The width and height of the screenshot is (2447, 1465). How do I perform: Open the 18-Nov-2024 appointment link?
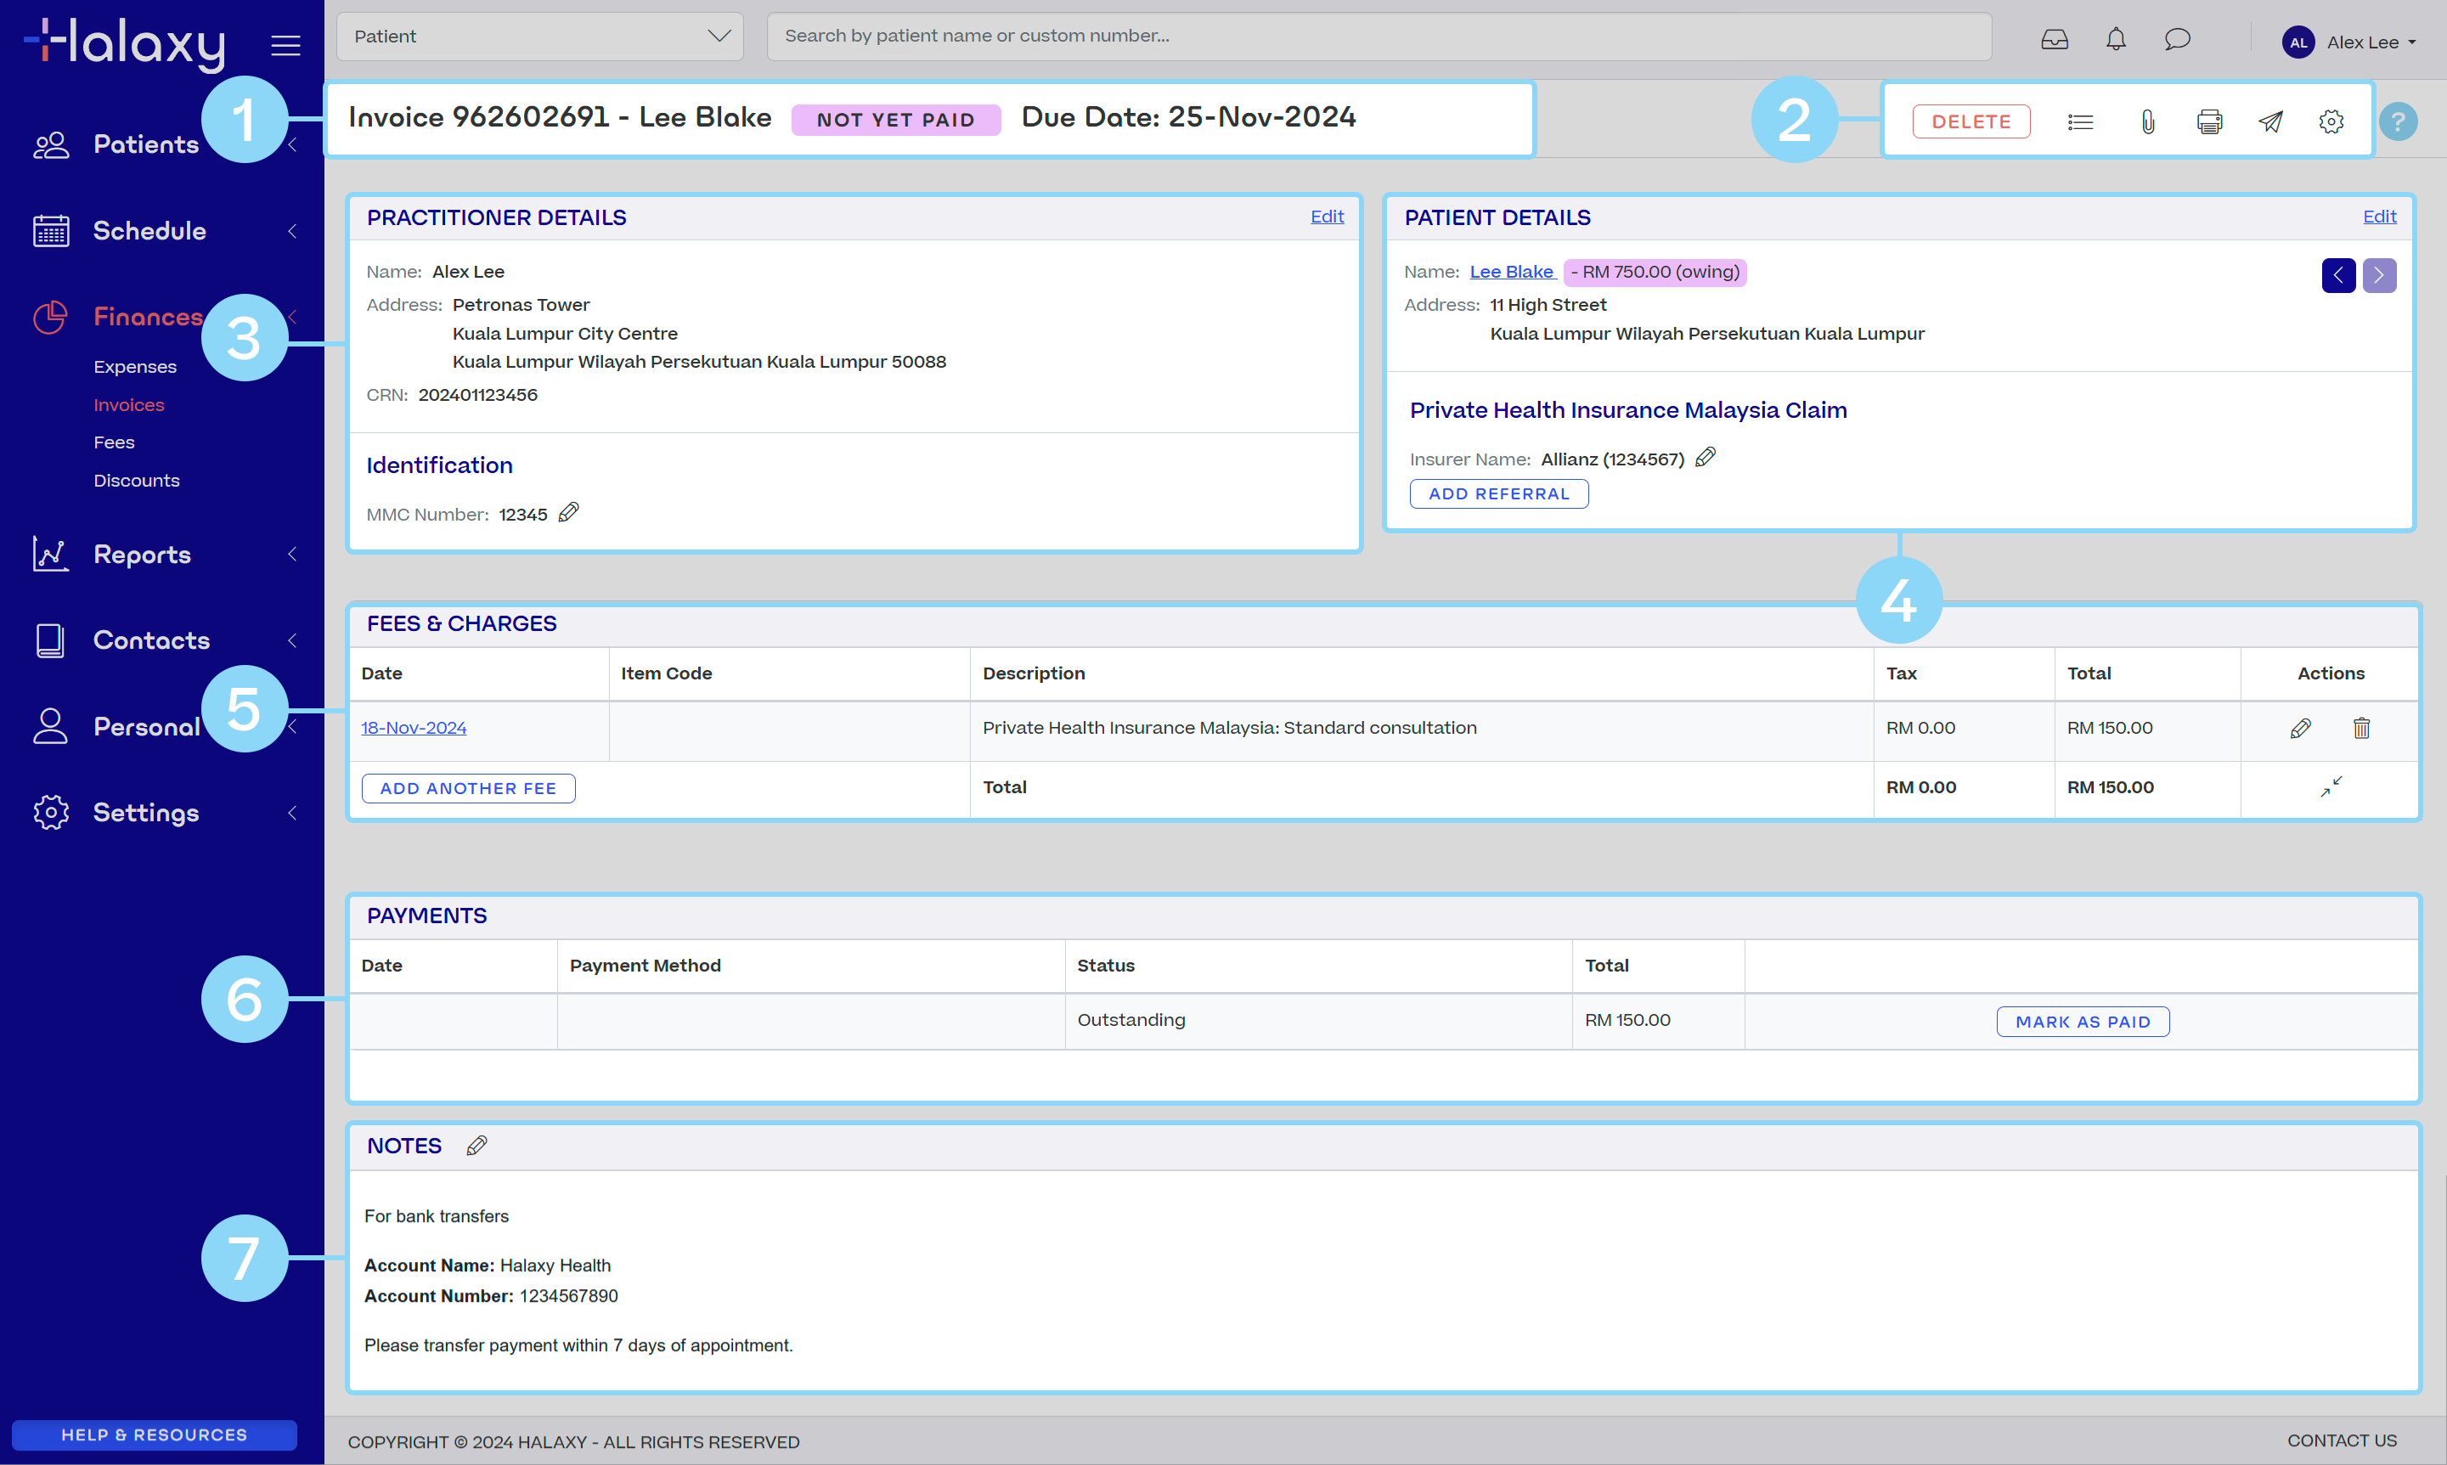pos(414,728)
